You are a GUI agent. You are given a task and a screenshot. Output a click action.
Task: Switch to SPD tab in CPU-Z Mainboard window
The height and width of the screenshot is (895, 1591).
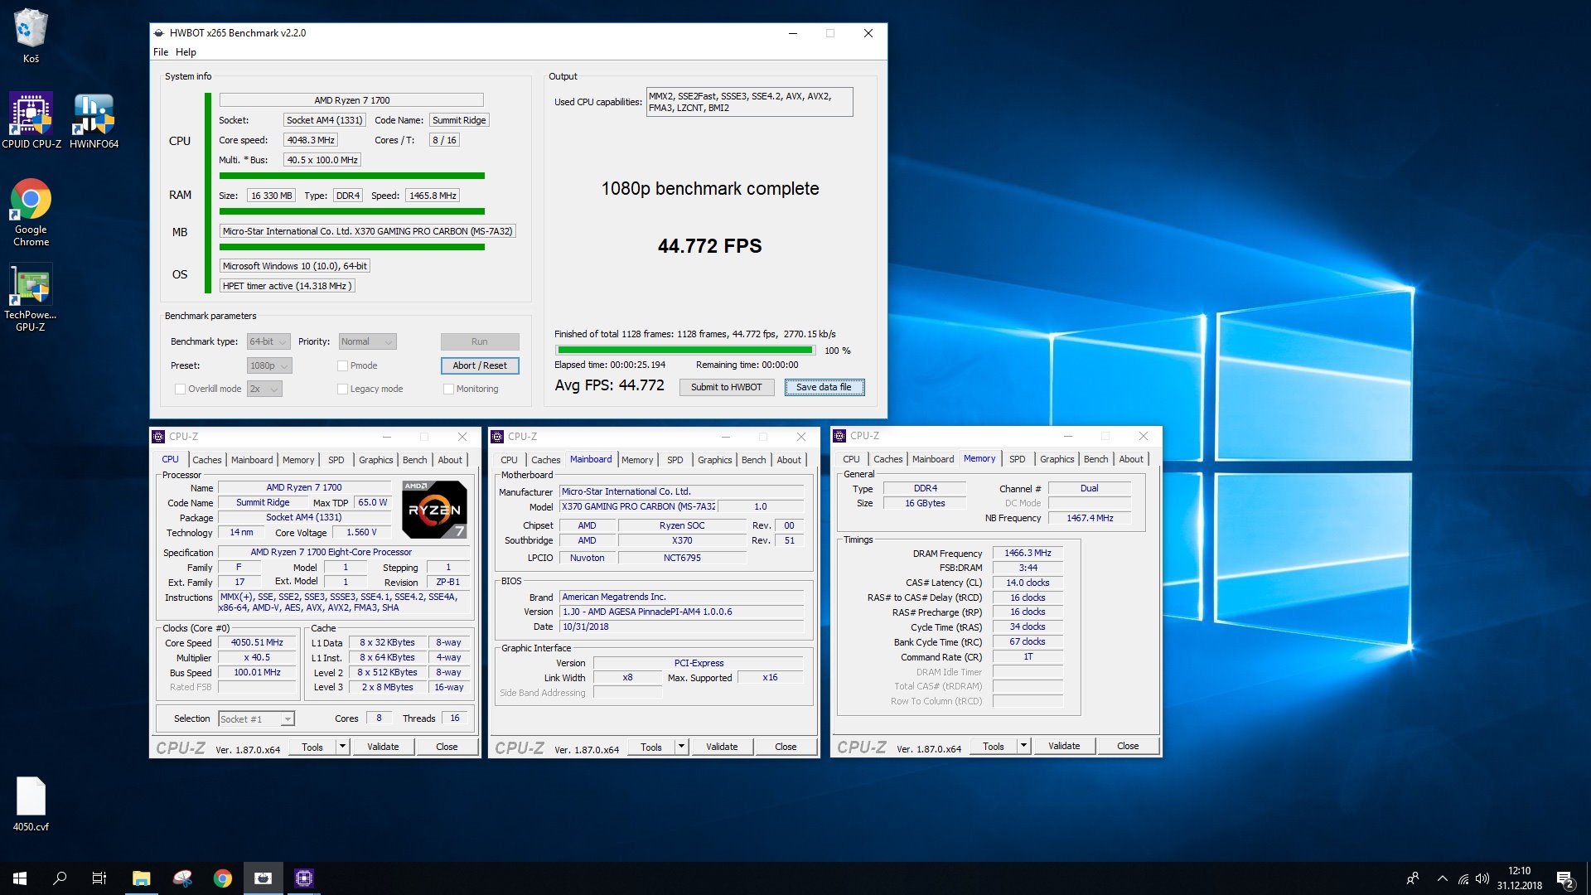pos(675,460)
